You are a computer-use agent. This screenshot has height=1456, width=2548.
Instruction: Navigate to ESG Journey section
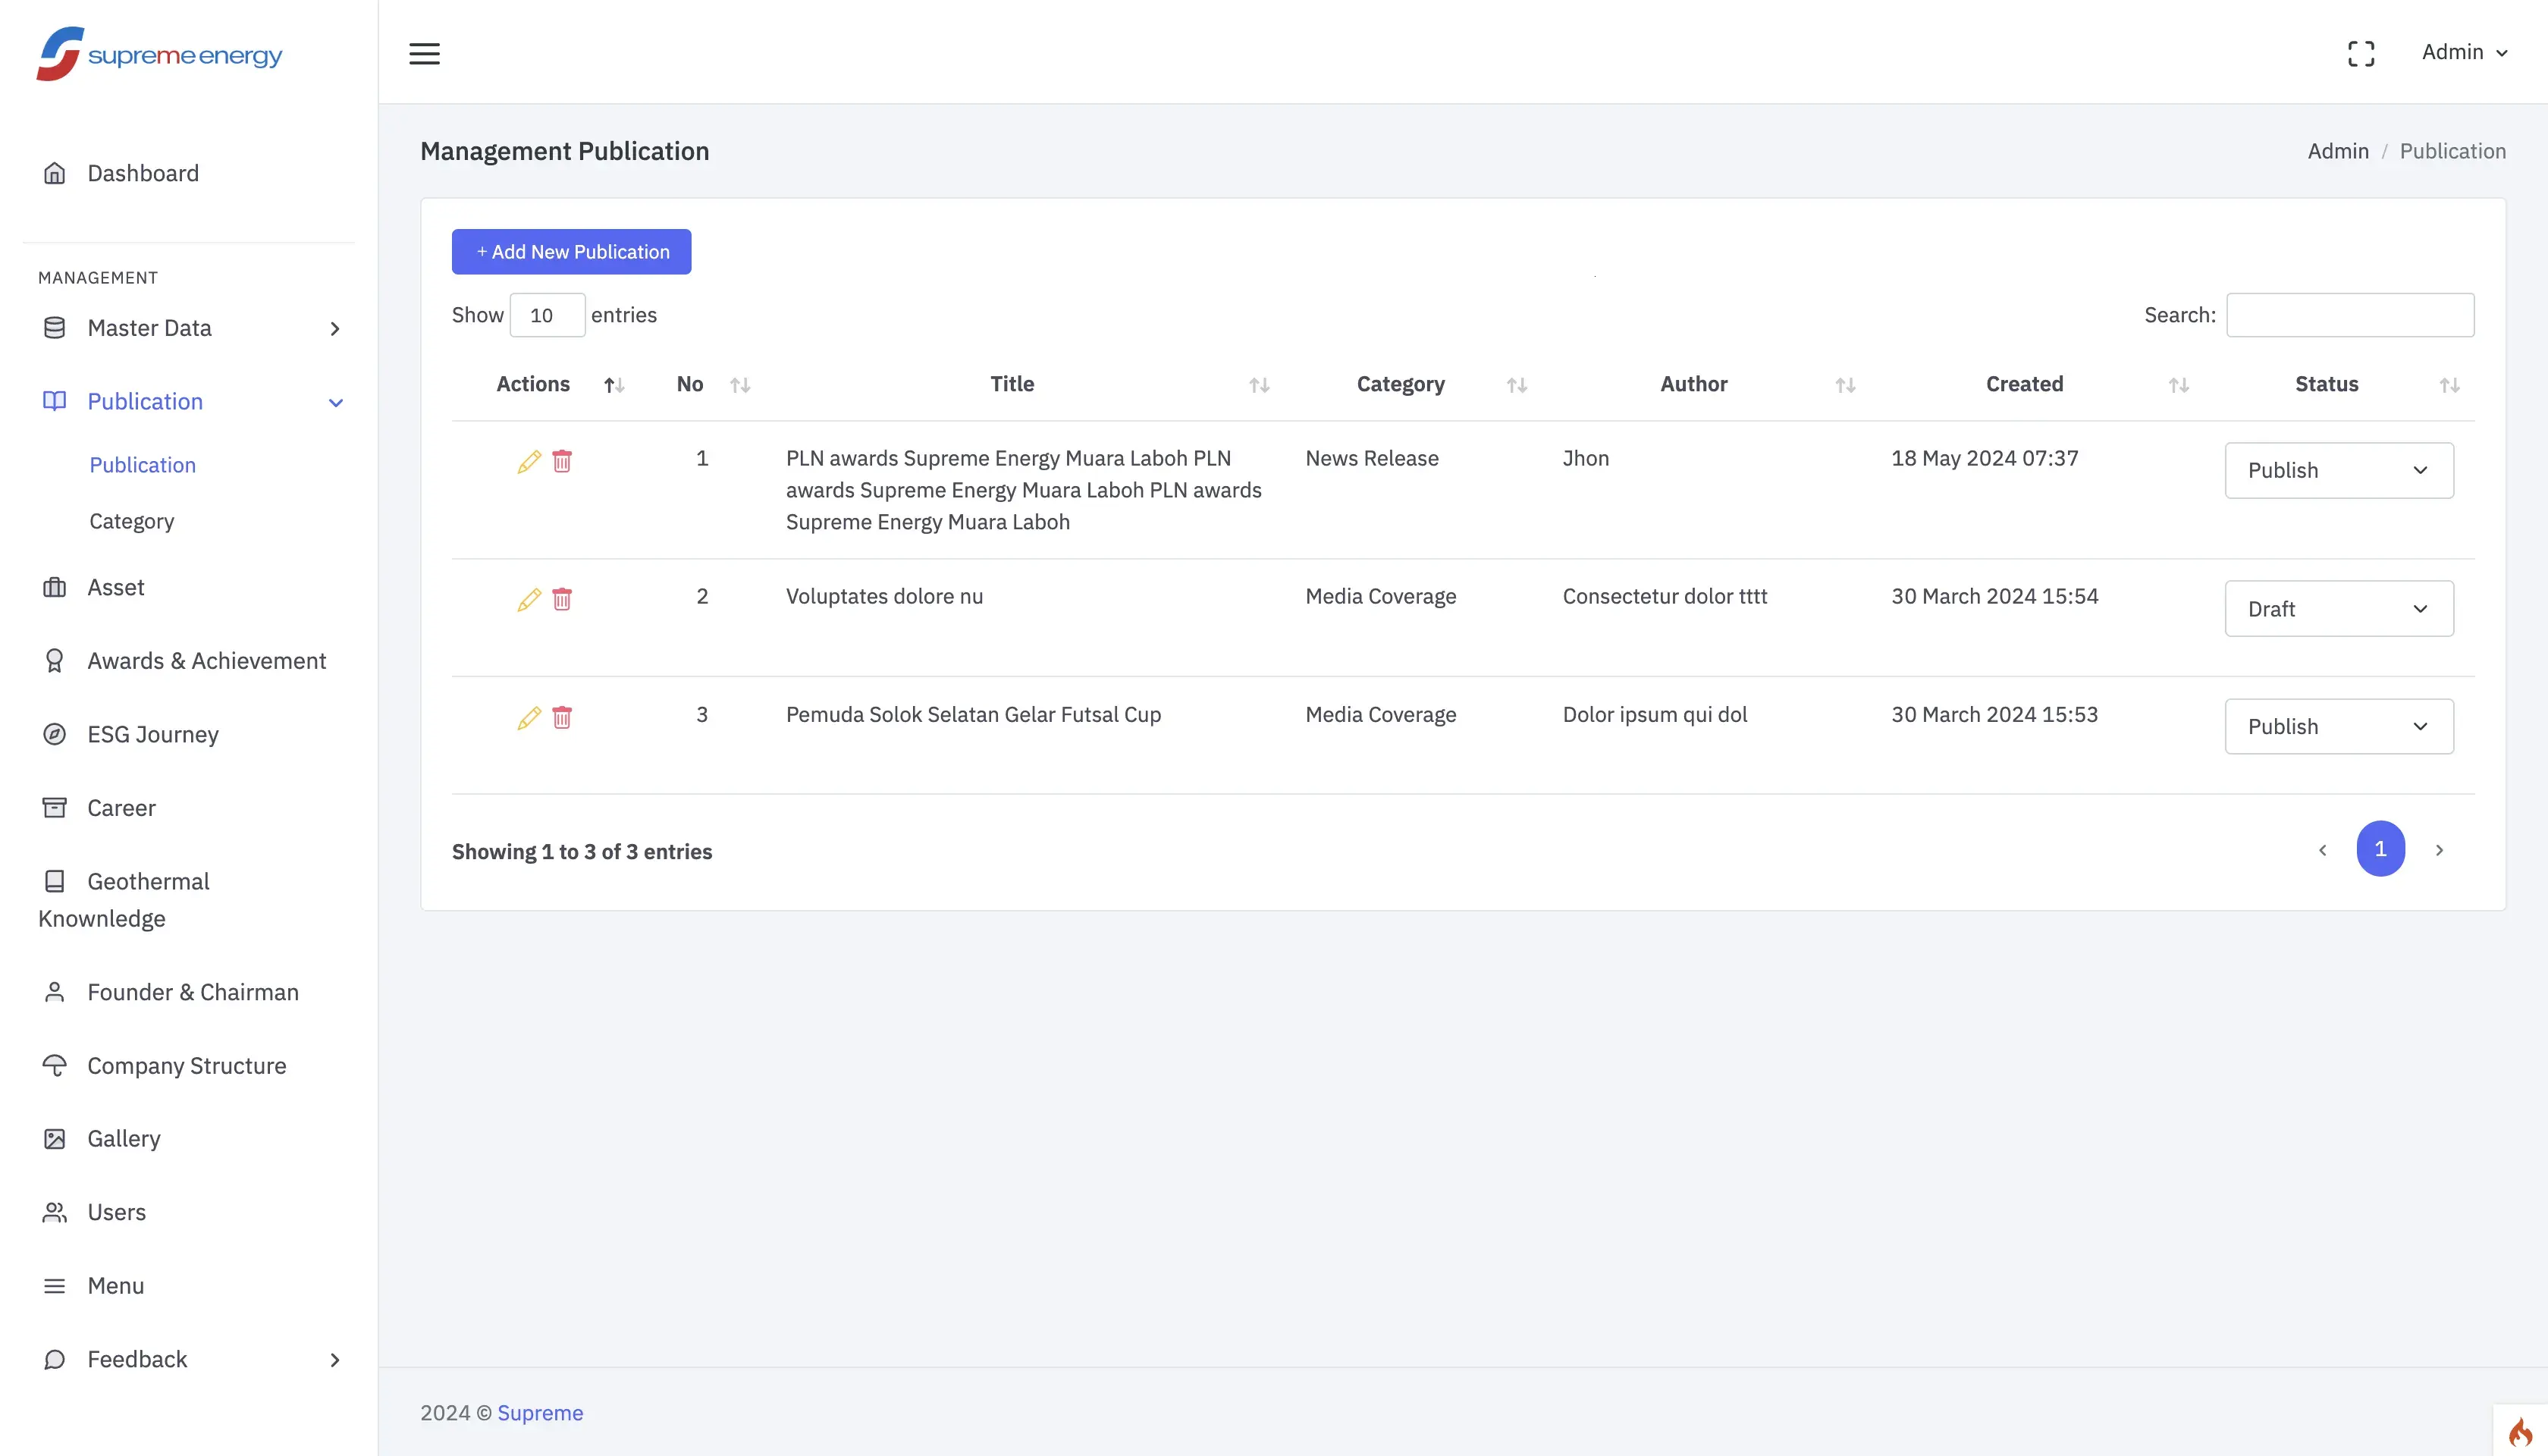pos(152,734)
